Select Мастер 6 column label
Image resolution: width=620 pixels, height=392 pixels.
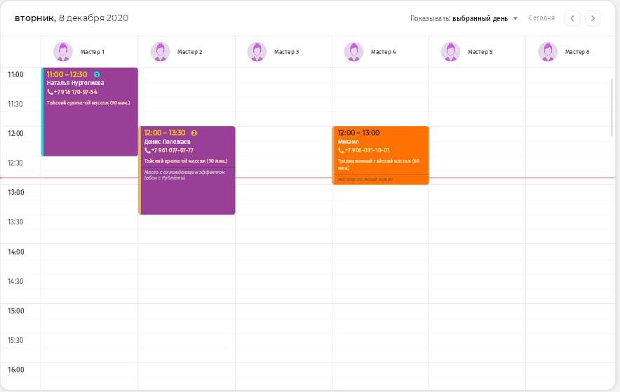point(577,52)
